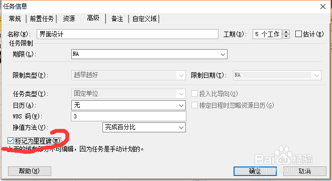Click the 帮助 button
The height and width of the screenshot is (181, 332).
30,171
